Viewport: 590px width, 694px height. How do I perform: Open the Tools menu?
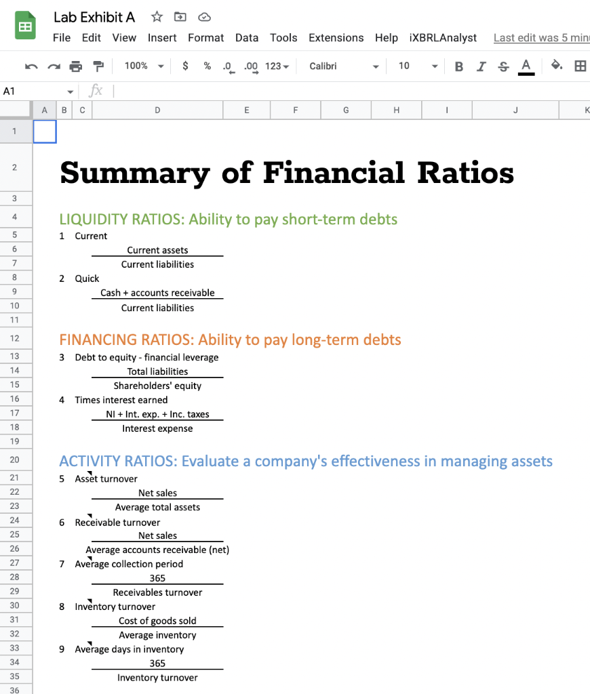pos(283,38)
